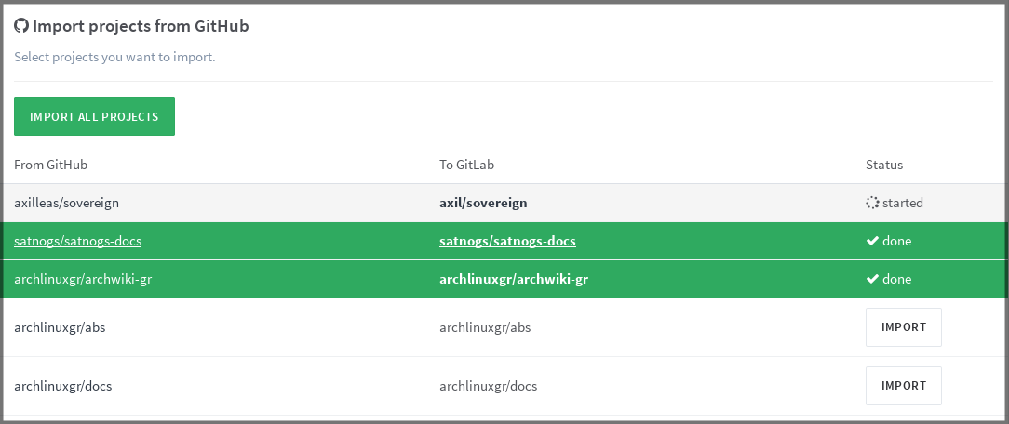1009x424 pixels.
Task: Click the checkmark icon for satnogs-docs
Action: [872, 241]
